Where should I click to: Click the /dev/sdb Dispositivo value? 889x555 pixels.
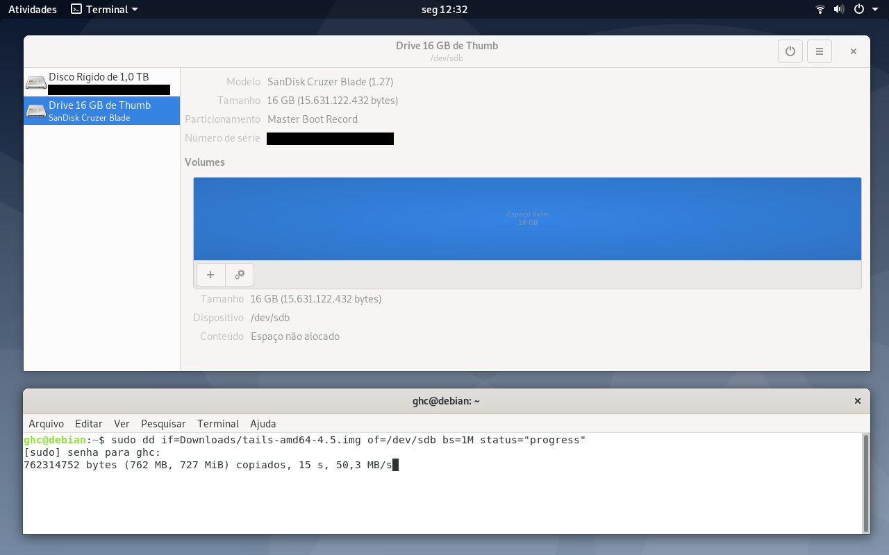(x=270, y=318)
